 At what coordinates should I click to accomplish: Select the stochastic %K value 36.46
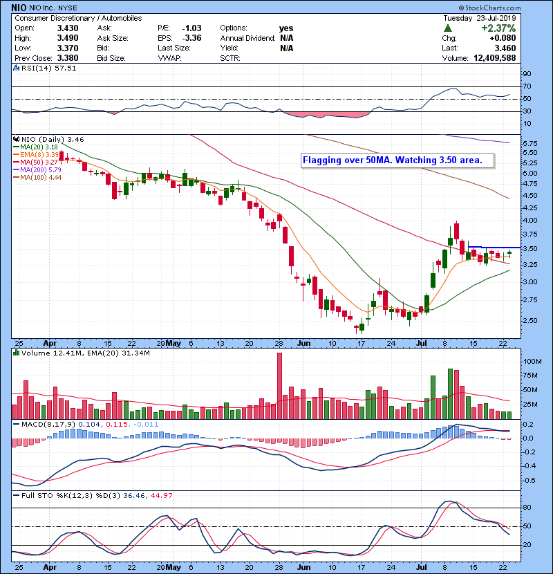[134, 496]
